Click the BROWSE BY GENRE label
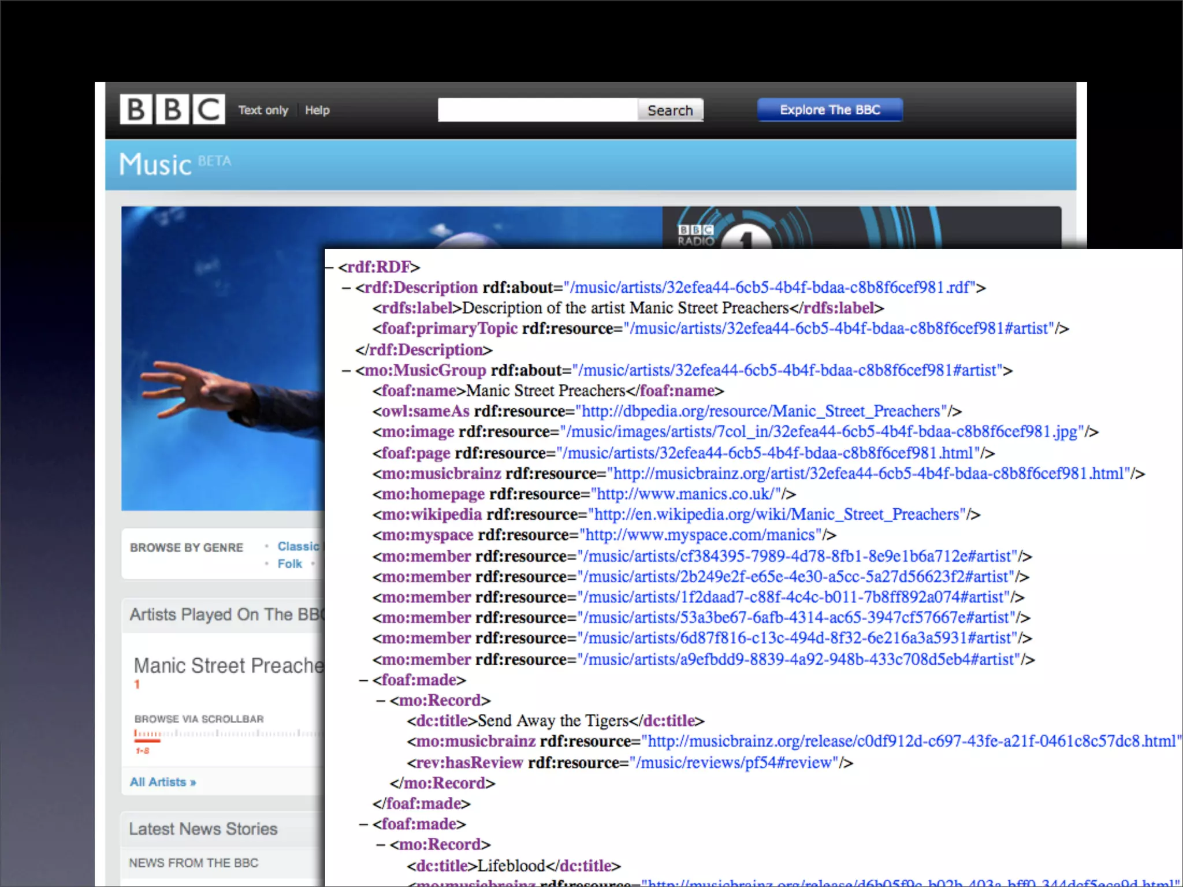 click(x=187, y=547)
